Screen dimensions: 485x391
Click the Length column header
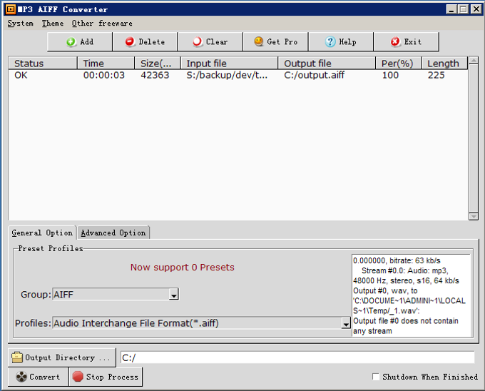[x=444, y=63]
